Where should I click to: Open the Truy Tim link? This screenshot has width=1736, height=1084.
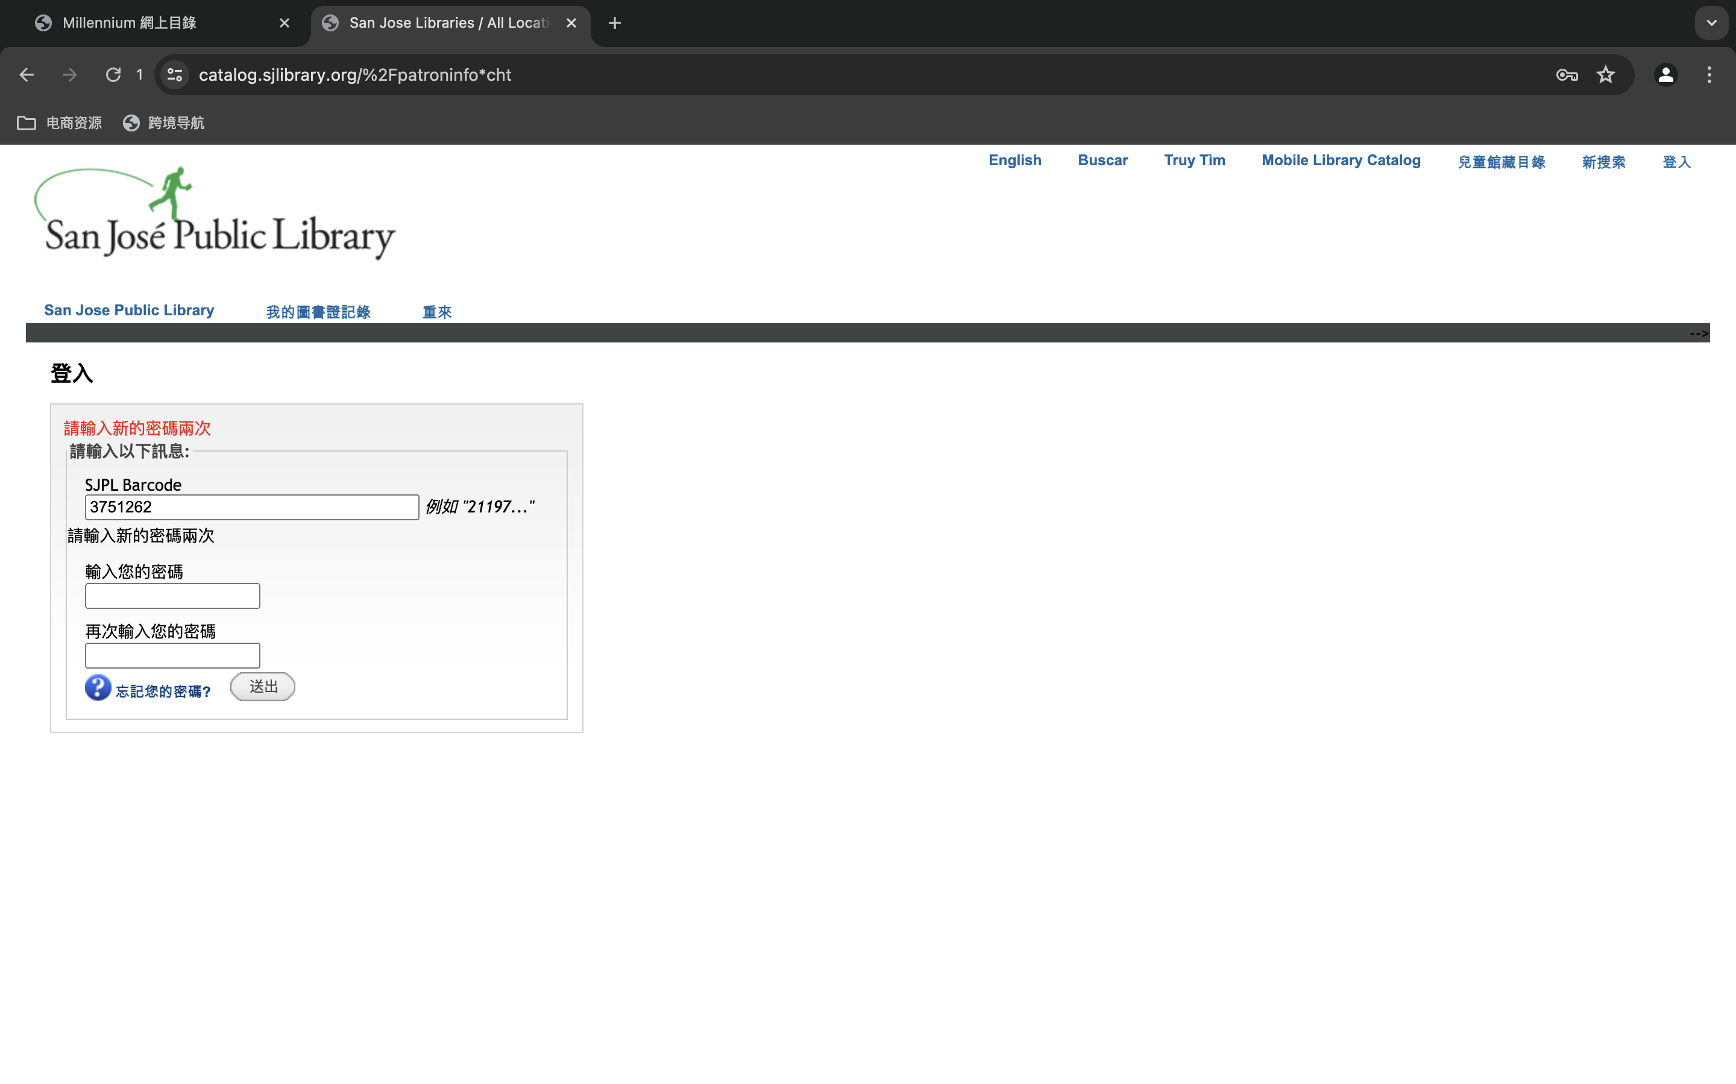1194,160
